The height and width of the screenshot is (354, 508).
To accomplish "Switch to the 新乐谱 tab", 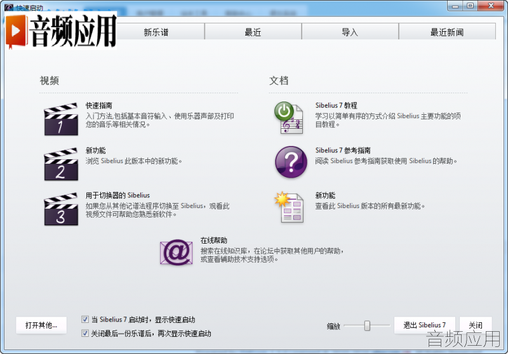I will (x=156, y=31).
